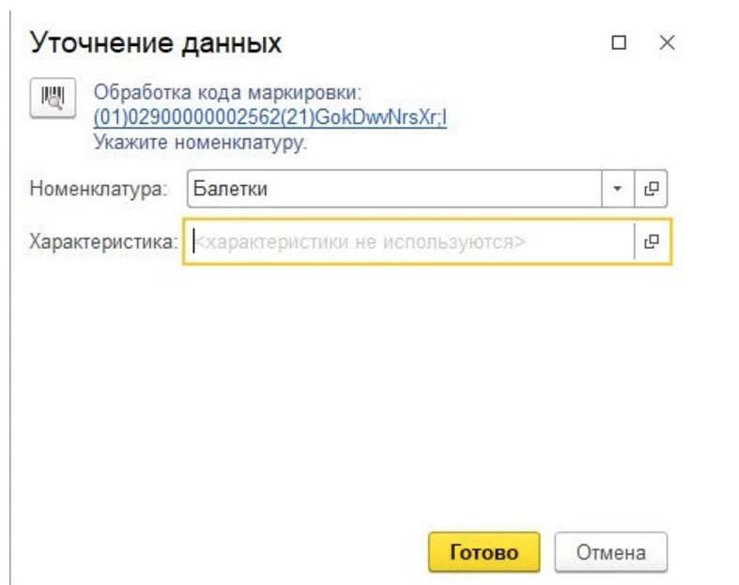The height and width of the screenshot is (585, 739).
Task: Click the Уточнение данных title text
Action: click(x=157, y=43)
